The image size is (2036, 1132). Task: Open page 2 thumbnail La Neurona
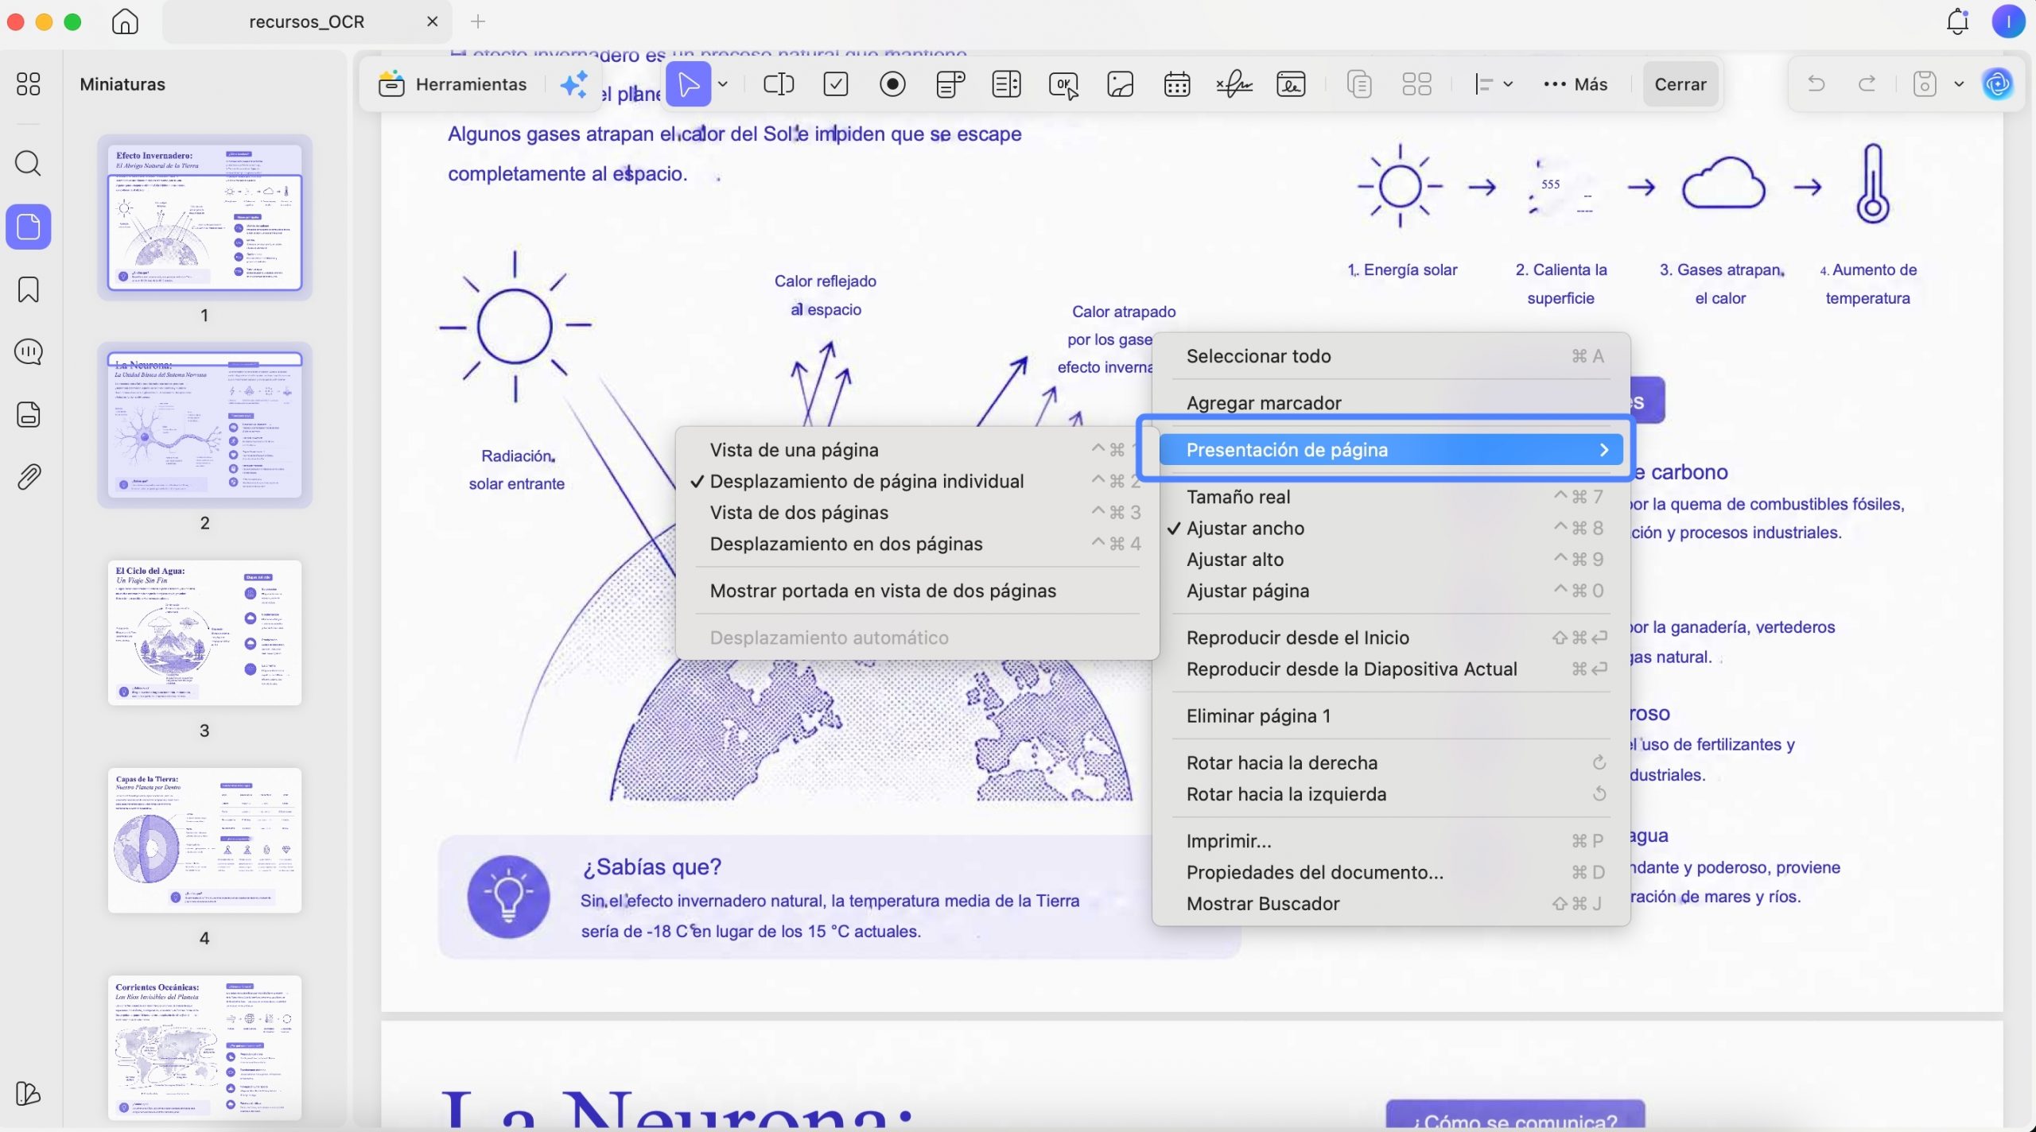click(x=204, y=425)
